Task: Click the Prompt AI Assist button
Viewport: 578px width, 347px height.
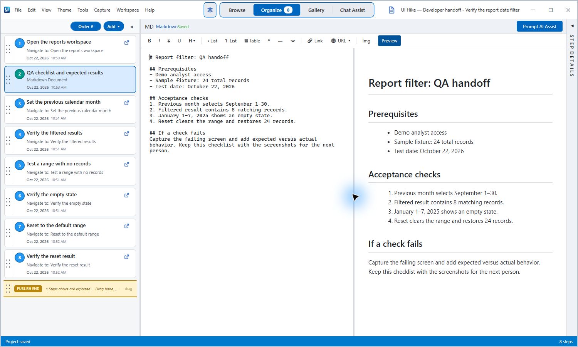Action: coord(539,26)
